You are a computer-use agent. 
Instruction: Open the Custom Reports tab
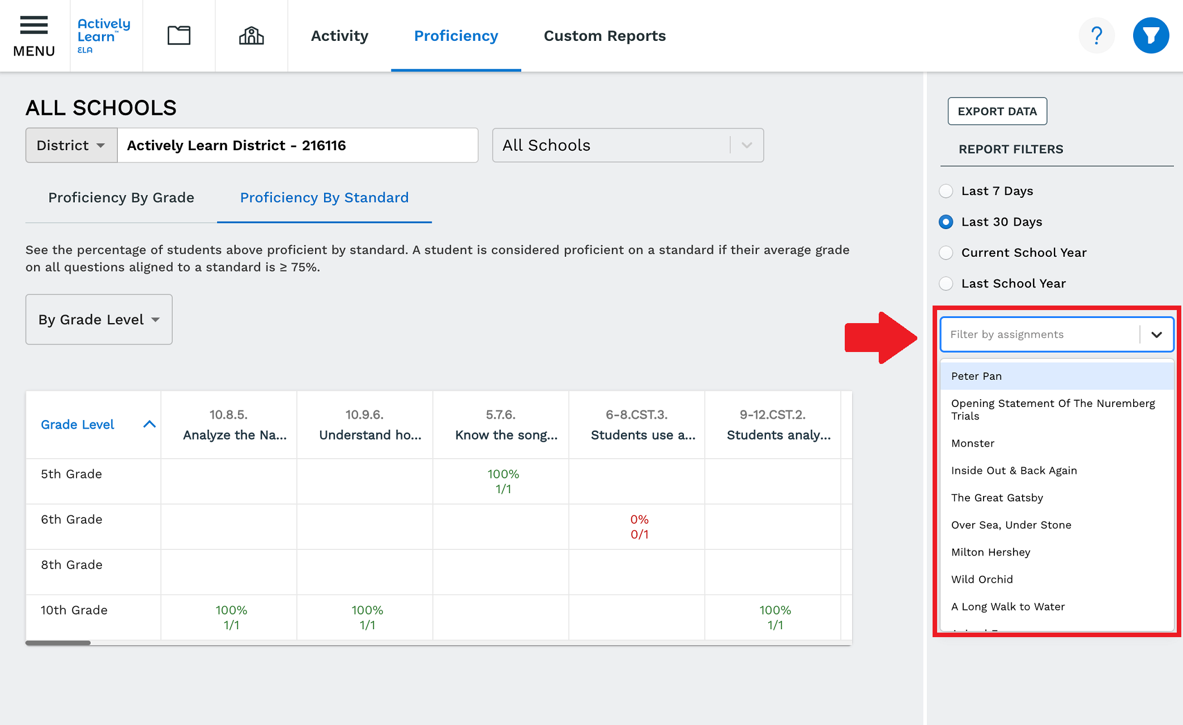[x=605, y=36]
